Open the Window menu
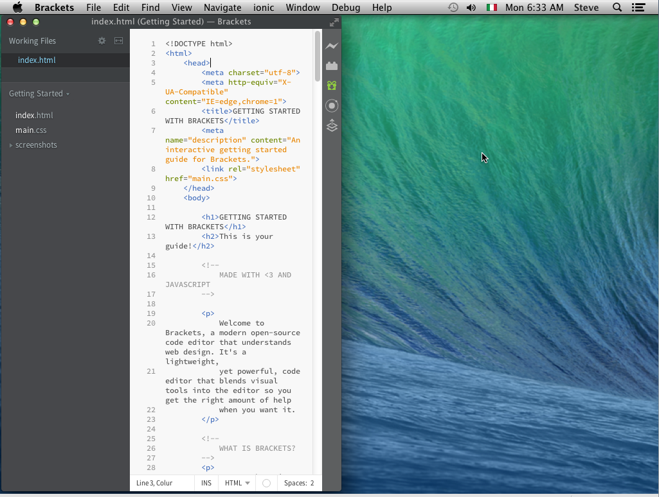The height and width of the screenshot is (497, 659). pyautogui.click(x=303, y=8)
